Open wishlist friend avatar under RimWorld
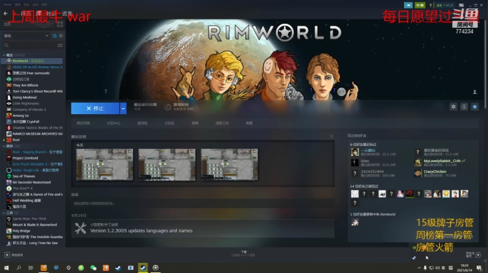 click(x=354, y=222)
